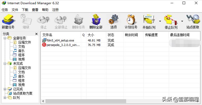Select 文档 under 未完成
This screenshot has height=105, width=202.
(21, 72)
